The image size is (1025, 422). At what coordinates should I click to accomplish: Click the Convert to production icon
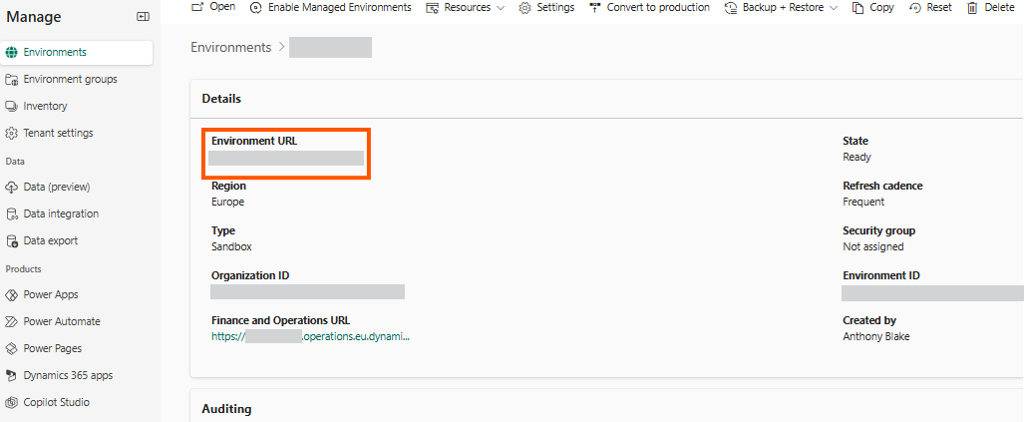pos(595,8)
